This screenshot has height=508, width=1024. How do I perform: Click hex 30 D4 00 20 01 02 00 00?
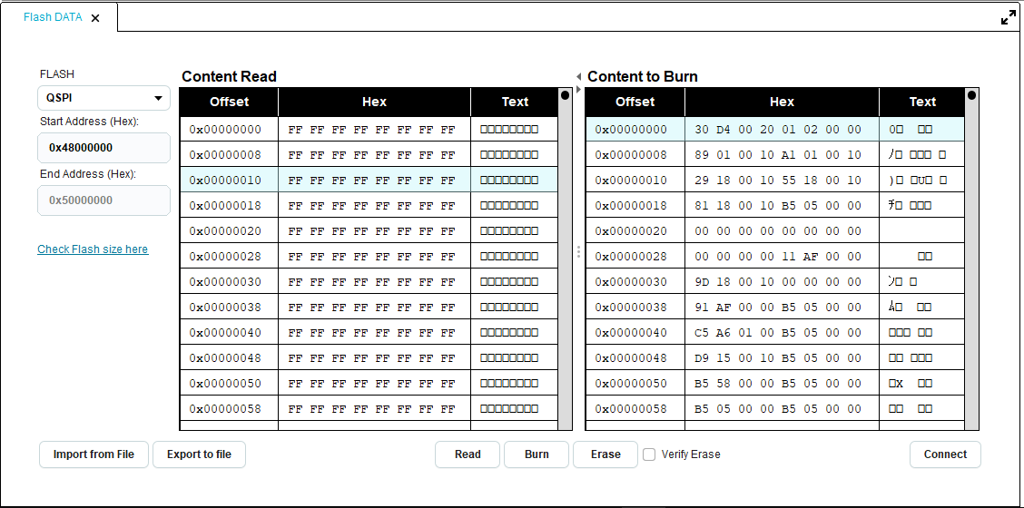(x=782, y=130)
